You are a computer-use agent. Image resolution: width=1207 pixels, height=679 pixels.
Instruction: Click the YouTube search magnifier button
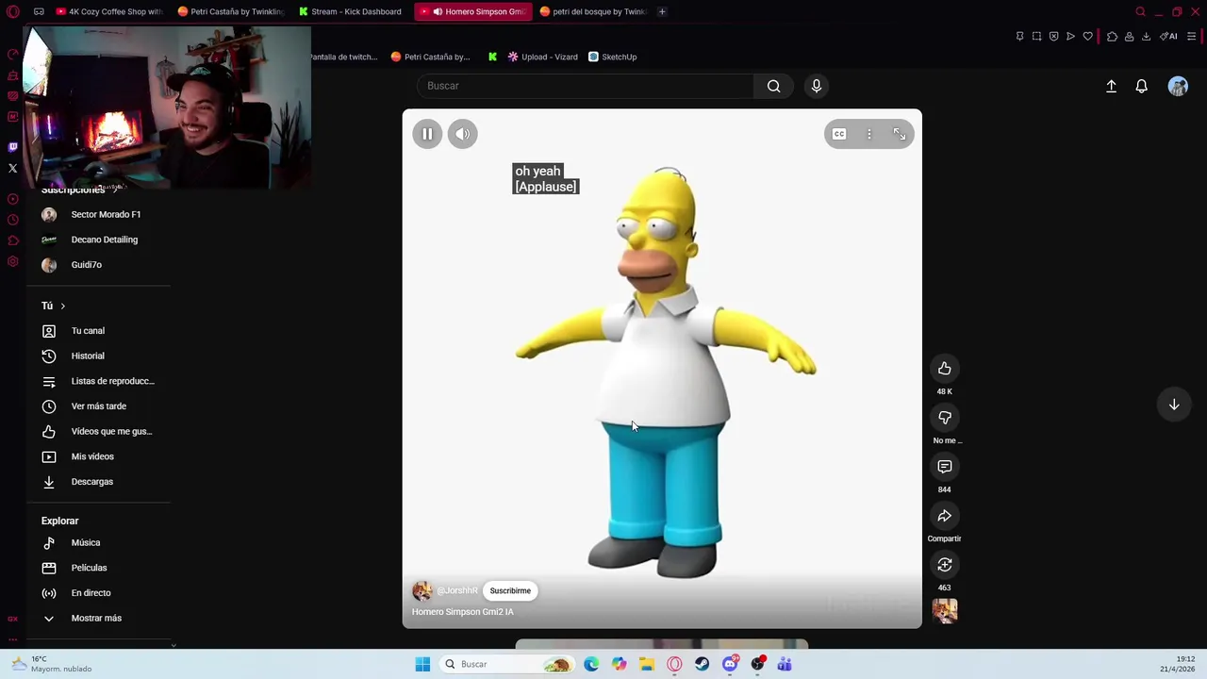coord(774,86)
